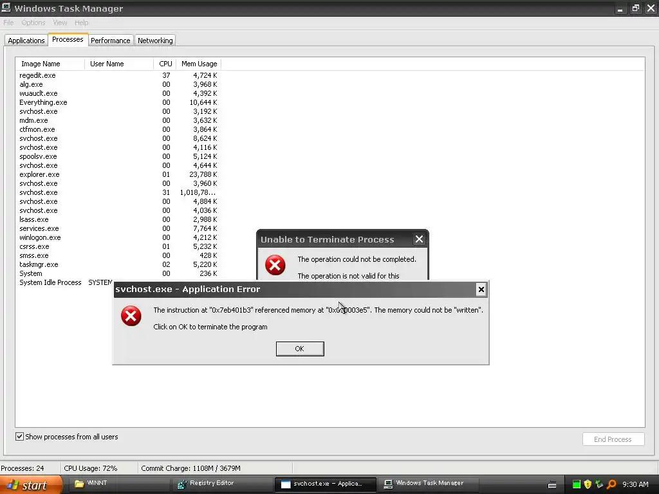Select the System process row
The height and width of the screenshot is (494, 659).
point(118,273)
